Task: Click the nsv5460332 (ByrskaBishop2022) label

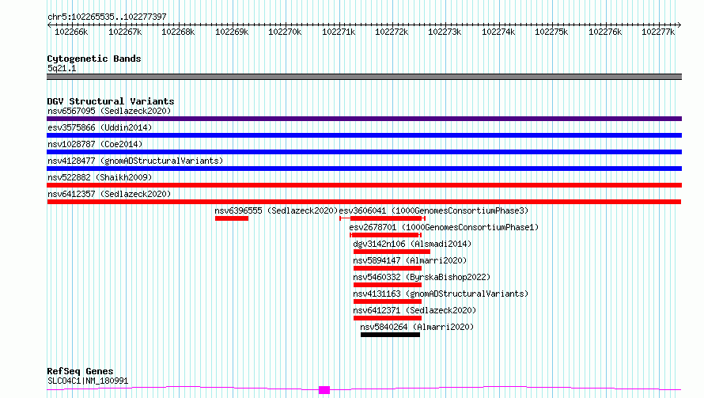Action: pos(422,277)
